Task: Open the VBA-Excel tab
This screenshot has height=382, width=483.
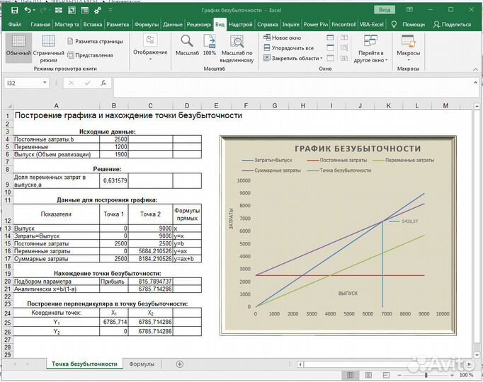Action: pos(372,24)
